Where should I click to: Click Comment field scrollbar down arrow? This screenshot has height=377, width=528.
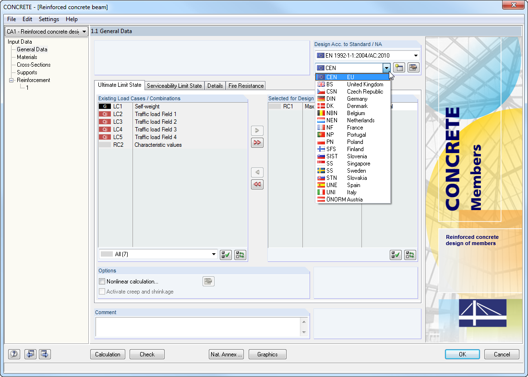tap(304, 332)
